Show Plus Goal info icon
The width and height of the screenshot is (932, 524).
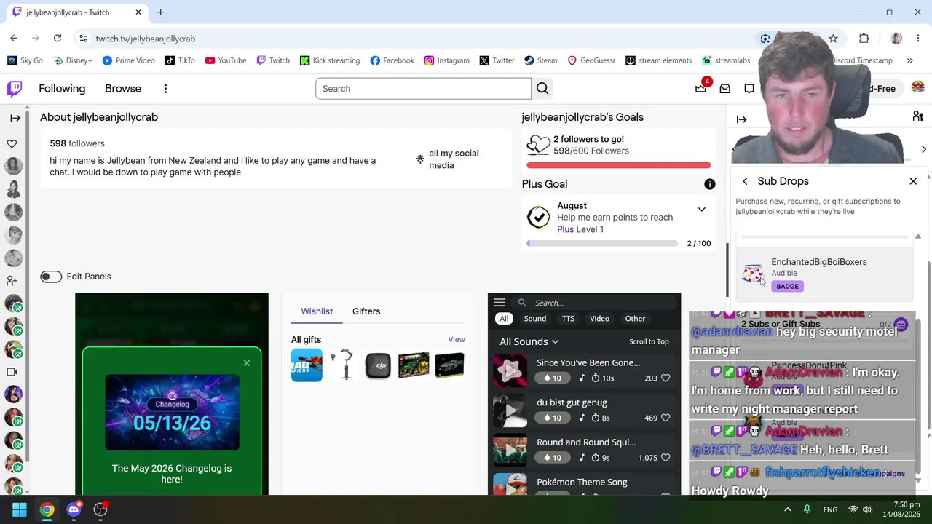click(710, 184)
